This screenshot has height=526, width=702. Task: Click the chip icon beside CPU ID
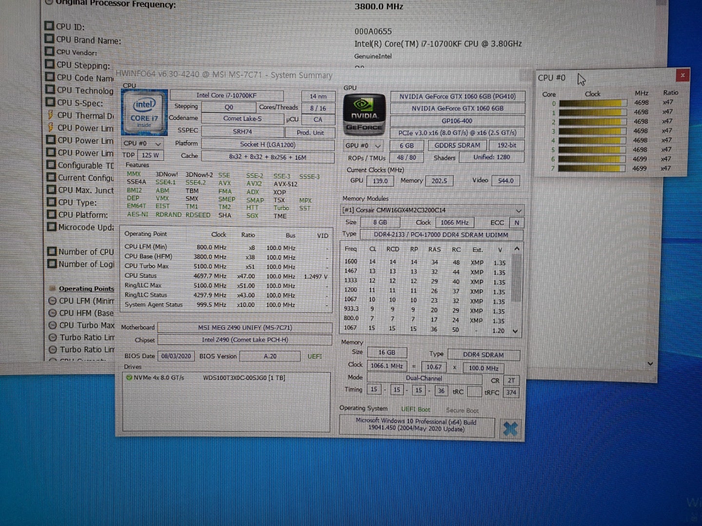pyautogui.click(x=49, y=26)
